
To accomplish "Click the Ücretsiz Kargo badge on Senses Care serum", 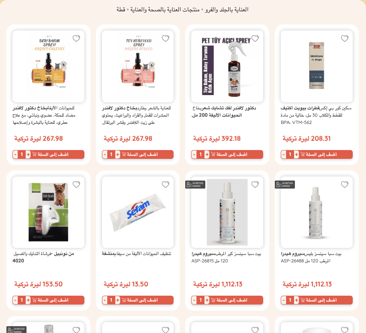I will 195,185.
